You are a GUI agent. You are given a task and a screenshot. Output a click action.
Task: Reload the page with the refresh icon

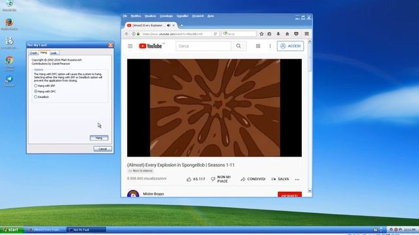215,34
